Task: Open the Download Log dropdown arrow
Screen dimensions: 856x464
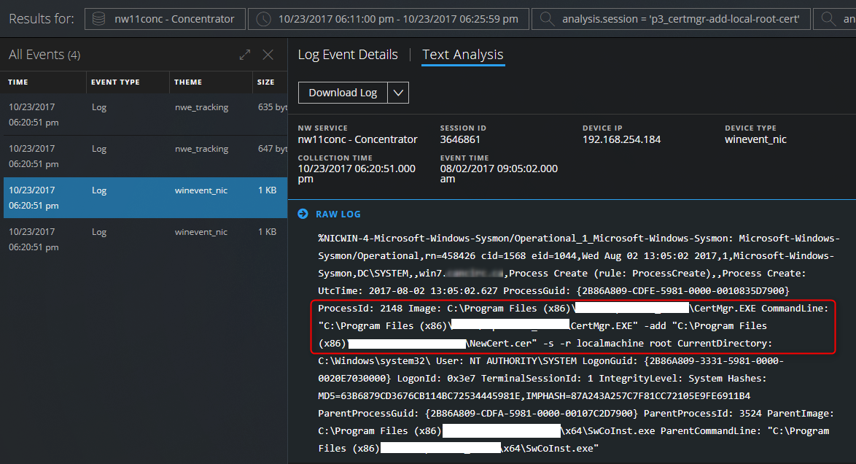Action: (x=400, y=93)
